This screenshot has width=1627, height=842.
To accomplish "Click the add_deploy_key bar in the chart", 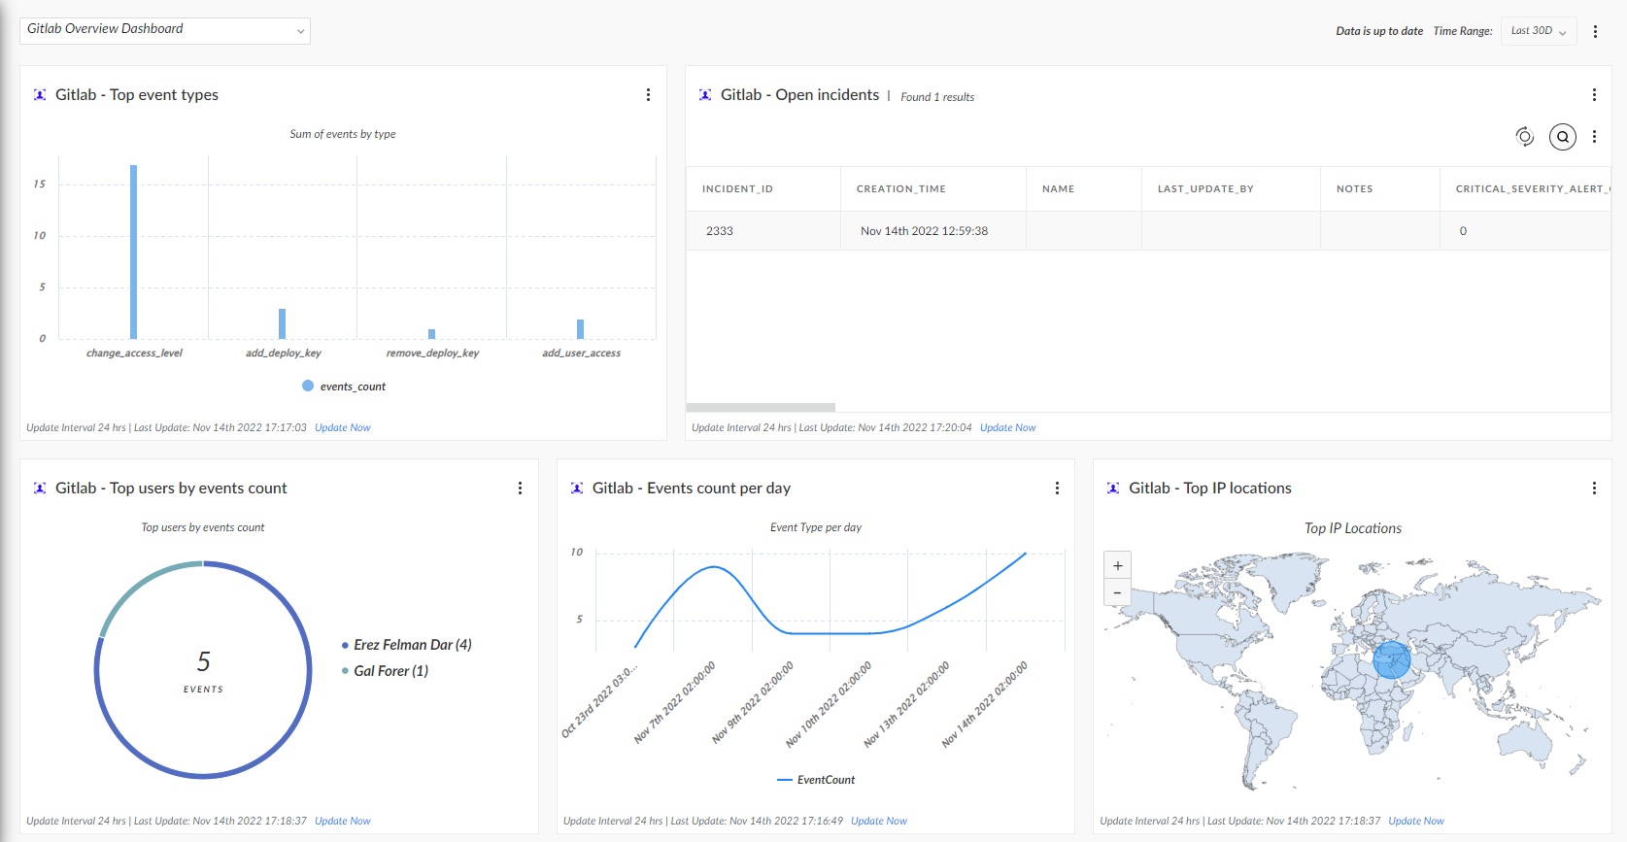I will [283, 323].
